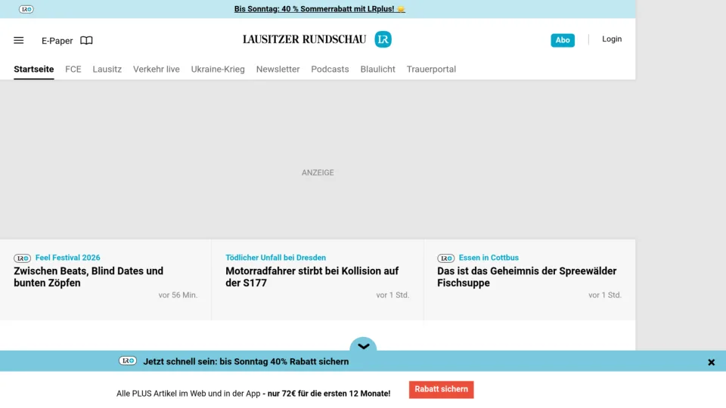Click the ANZEIGE ad placeholder

tap(318, 172)
